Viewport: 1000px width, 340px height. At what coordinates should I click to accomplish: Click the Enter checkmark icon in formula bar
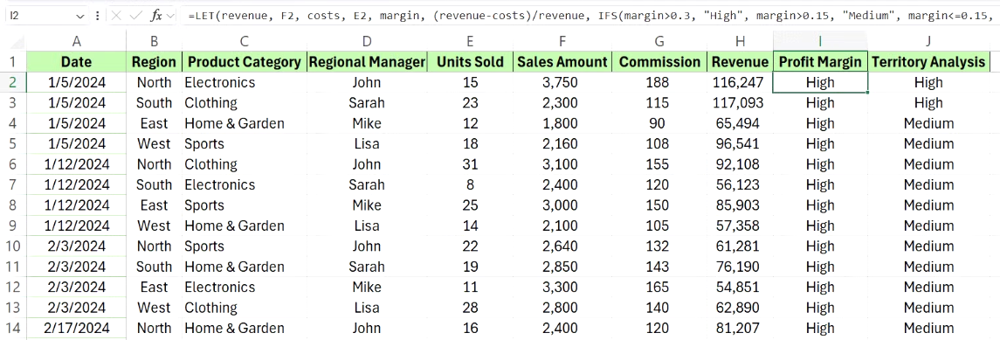click(x=135, y=16)
